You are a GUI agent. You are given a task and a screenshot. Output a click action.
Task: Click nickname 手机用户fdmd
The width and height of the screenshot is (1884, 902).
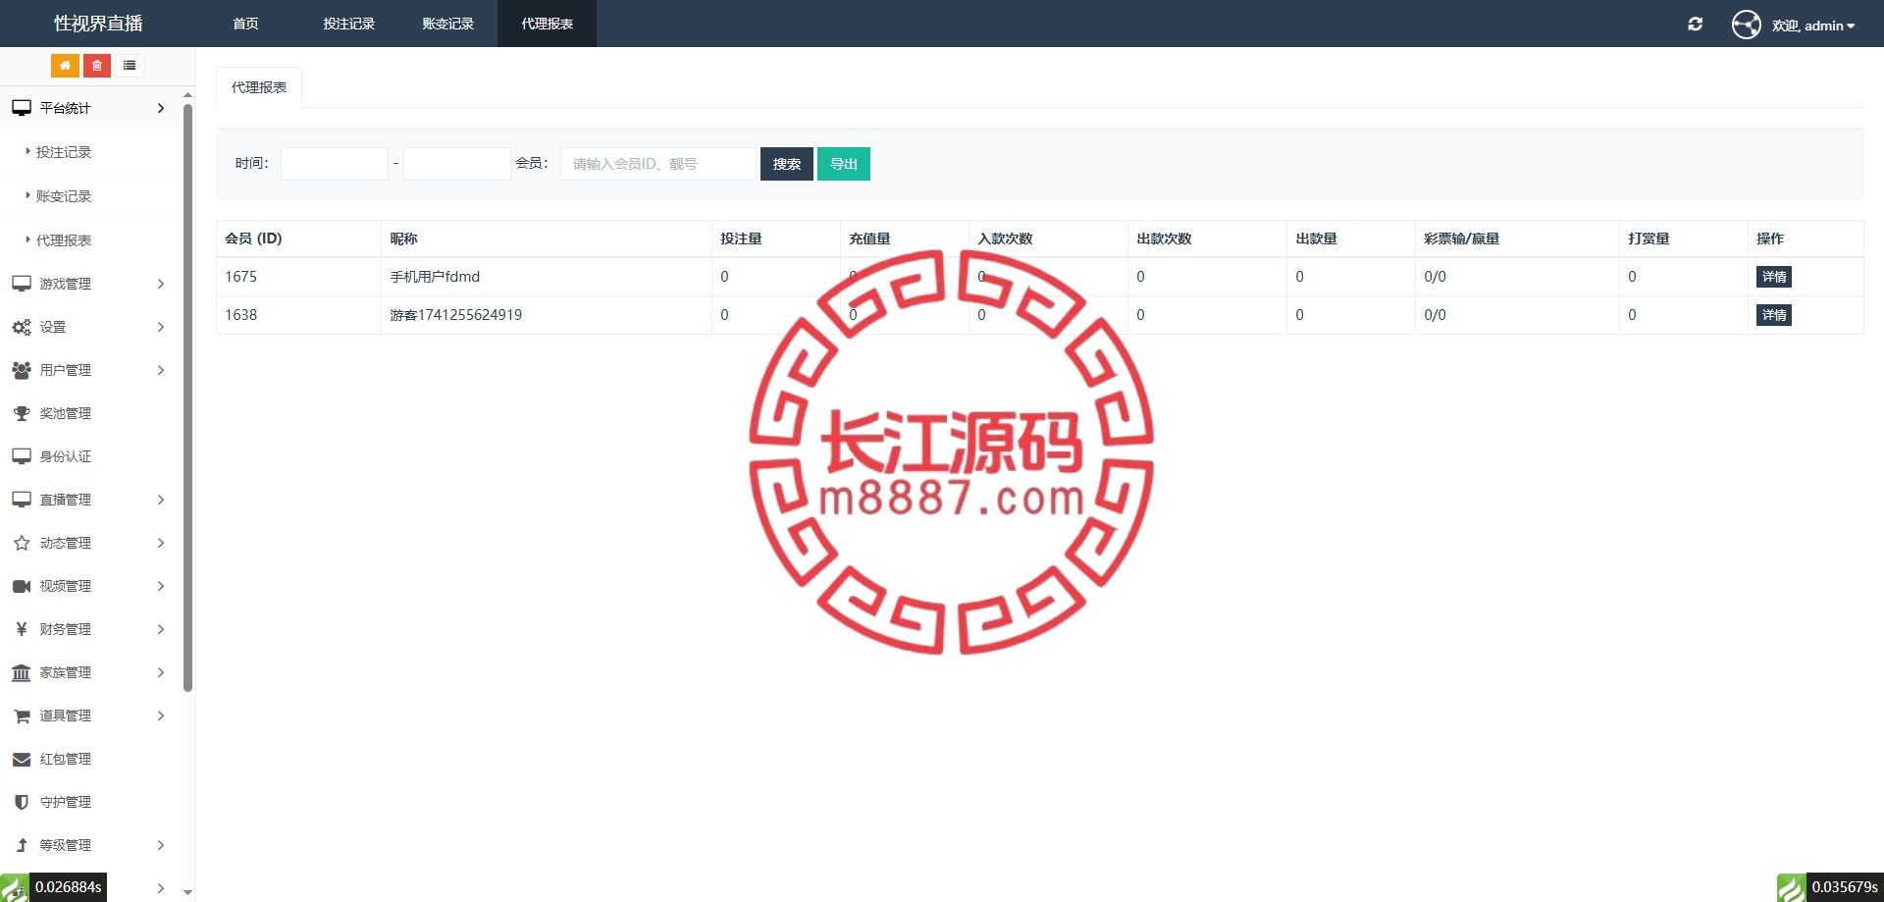pos(435,277)
